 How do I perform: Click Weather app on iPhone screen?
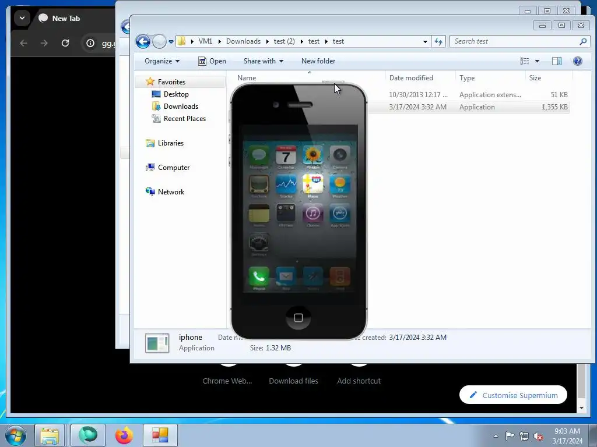point(340,185)
